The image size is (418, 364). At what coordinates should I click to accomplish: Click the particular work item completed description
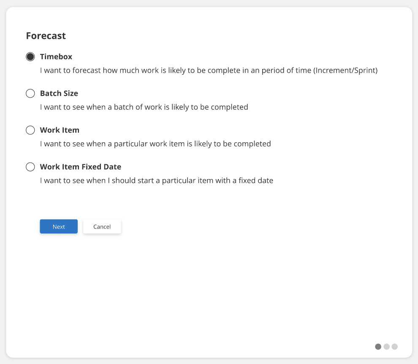[155, 144]
